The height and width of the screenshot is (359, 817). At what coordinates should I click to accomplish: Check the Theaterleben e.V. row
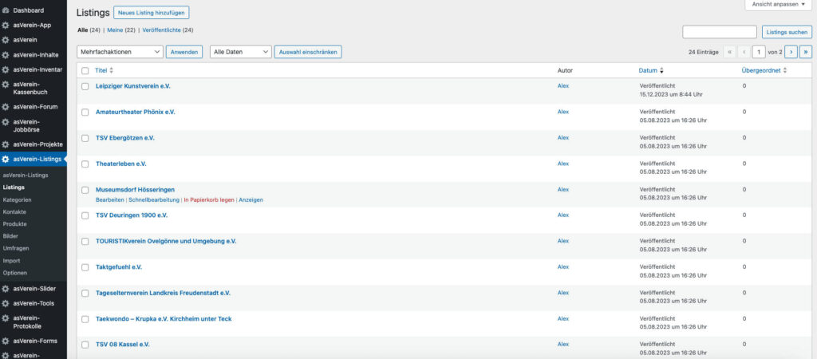point(85,164)
